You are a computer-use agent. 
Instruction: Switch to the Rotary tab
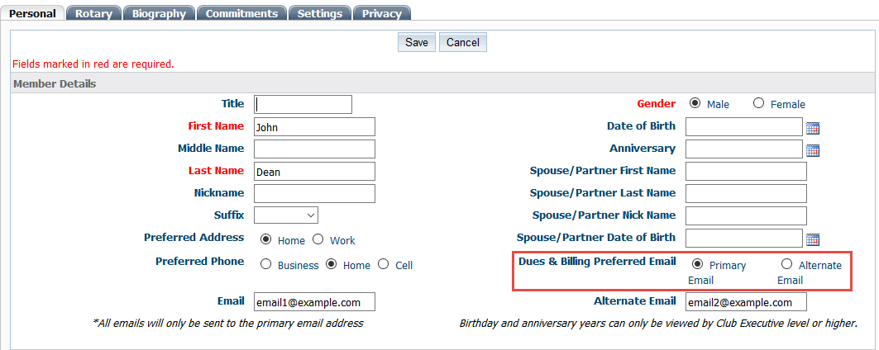coord(93,13)
